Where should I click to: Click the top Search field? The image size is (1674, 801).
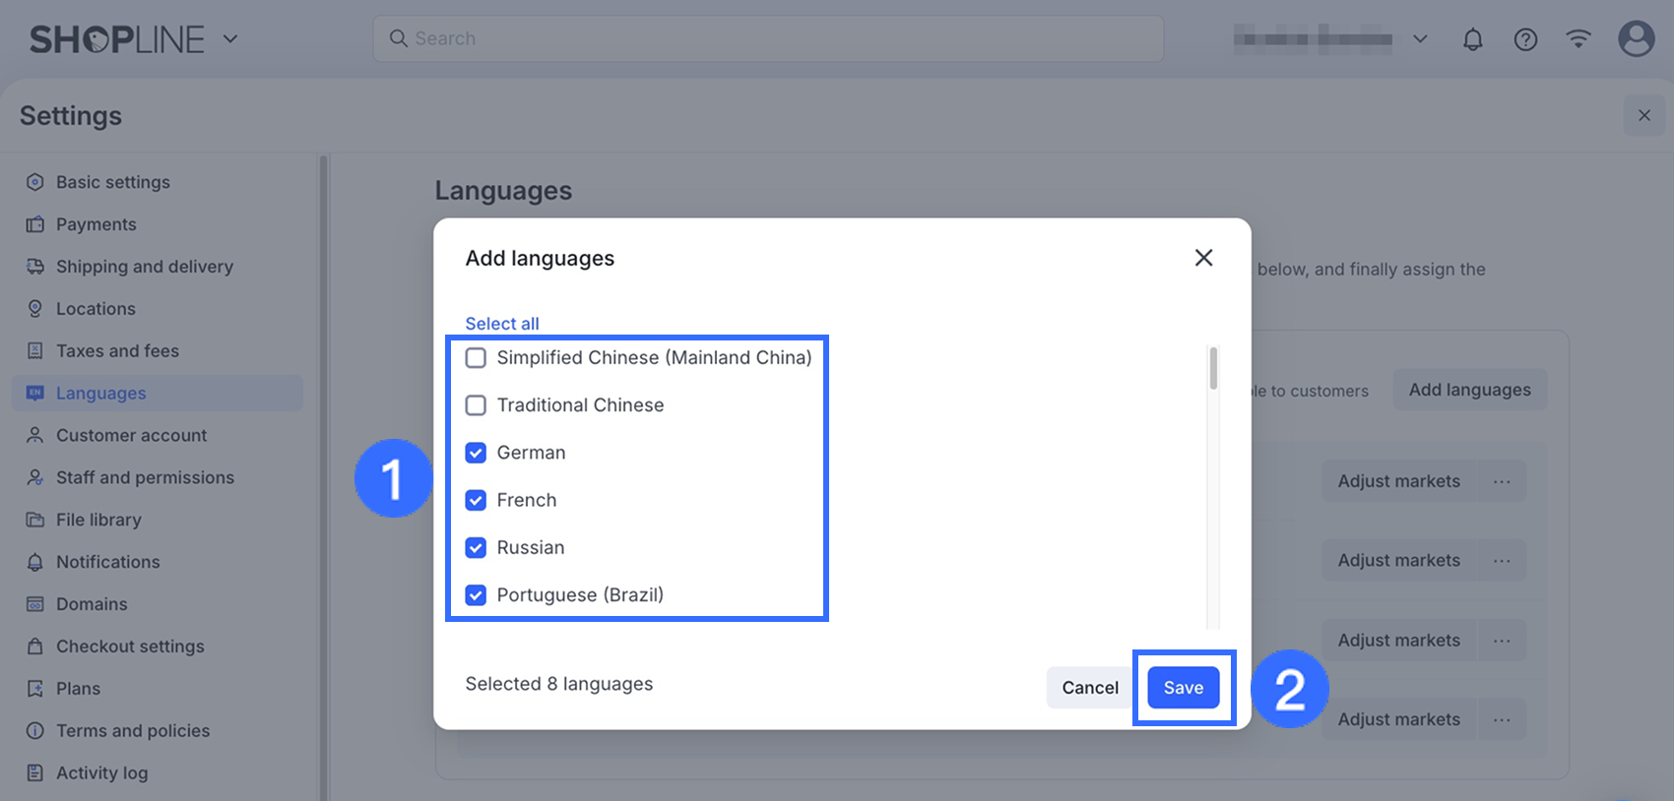[x=768, y=38]
